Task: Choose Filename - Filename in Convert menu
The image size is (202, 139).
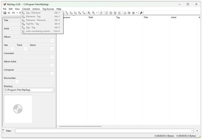Action: pos(42,20)
